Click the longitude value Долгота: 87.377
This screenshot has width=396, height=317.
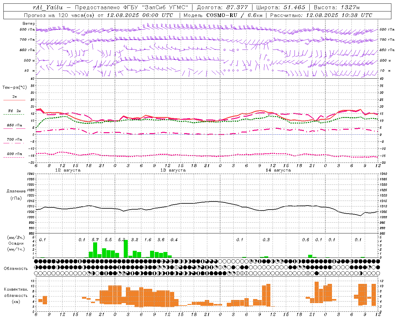pyautogui.click(x=222, y=7)
